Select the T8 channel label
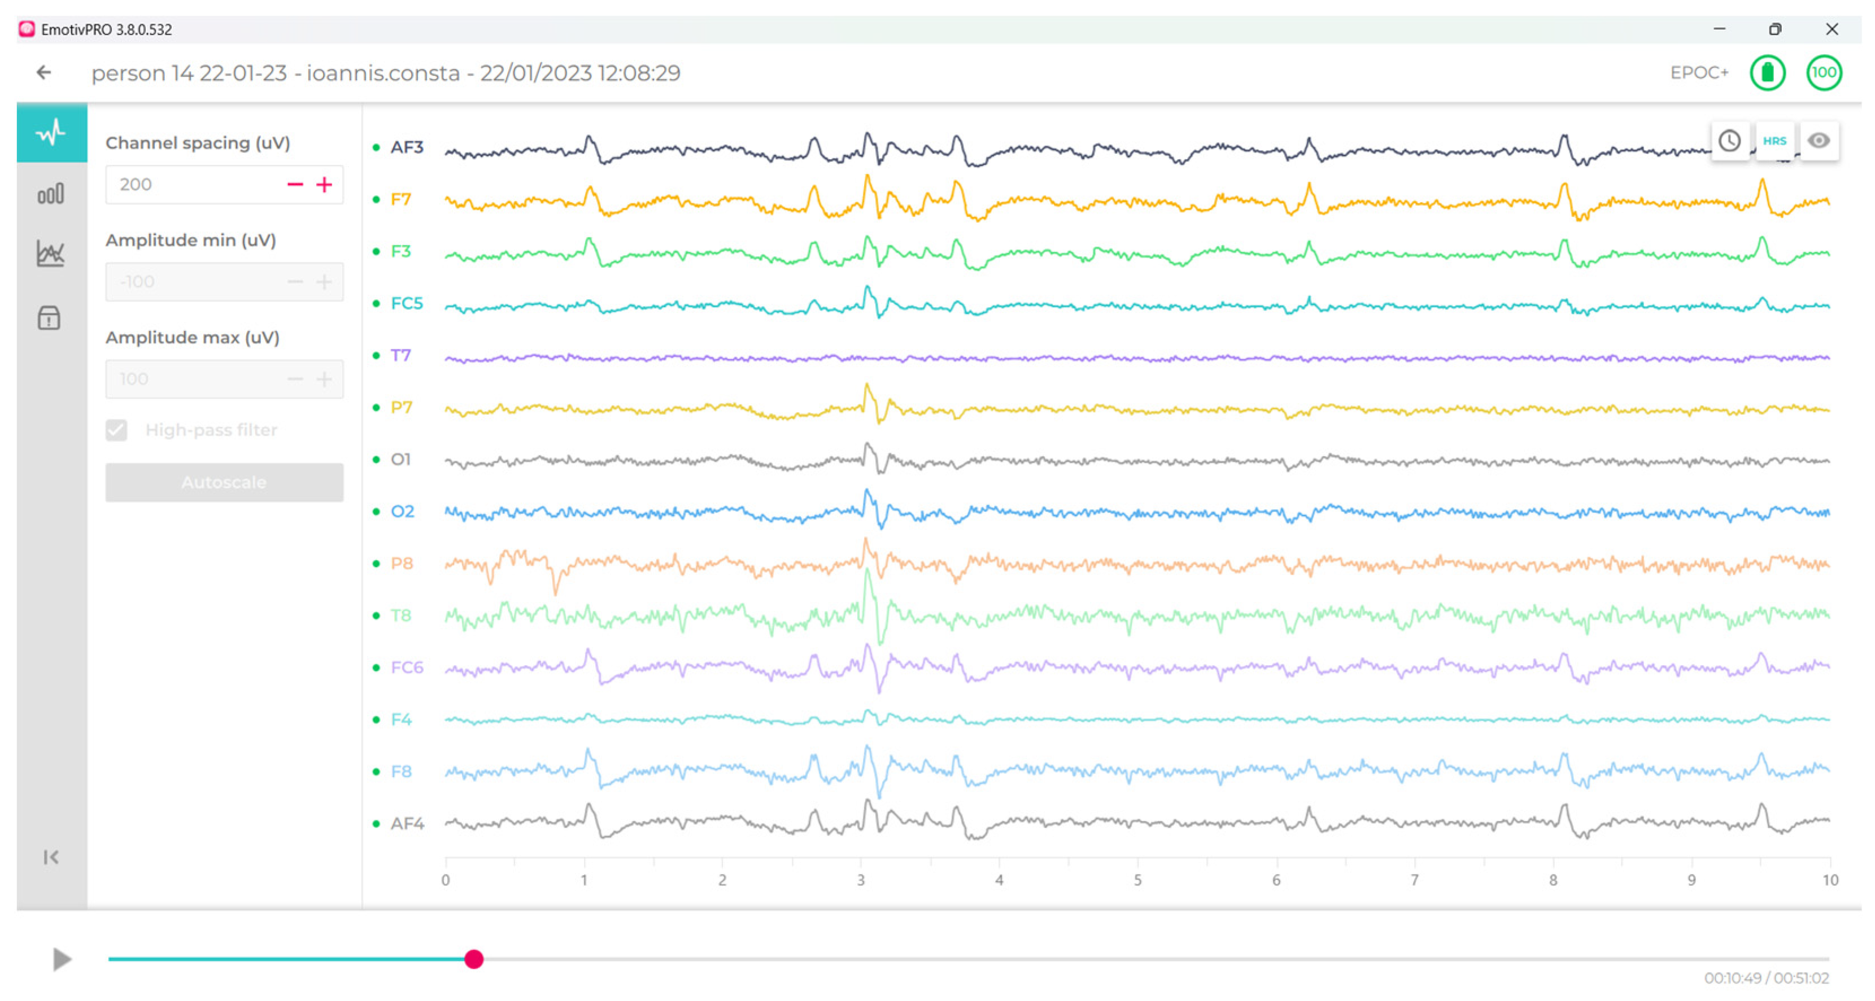The image size is (1875, 1001). coord(400,615)
